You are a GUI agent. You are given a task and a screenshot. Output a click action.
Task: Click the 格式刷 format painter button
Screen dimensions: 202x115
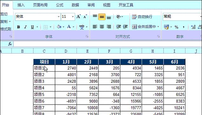6,29
